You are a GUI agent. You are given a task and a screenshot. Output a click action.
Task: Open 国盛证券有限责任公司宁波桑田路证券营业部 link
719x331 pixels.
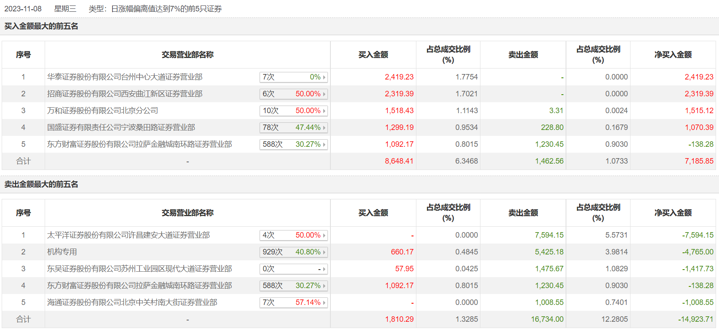(121, 127)
